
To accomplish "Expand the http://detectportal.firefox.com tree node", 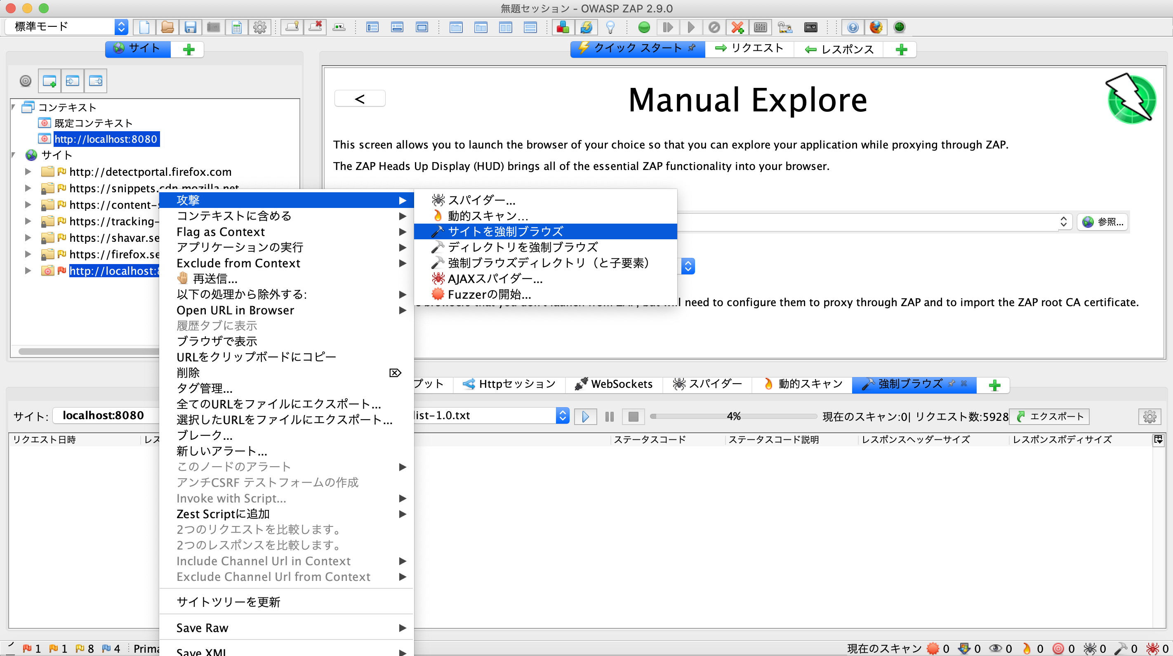I will [28, 172].
